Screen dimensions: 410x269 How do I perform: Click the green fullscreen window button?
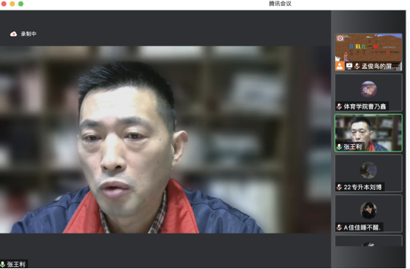[21, 4]
